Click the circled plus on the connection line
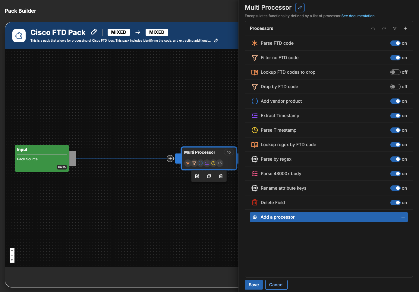 [x=170, y=159]
